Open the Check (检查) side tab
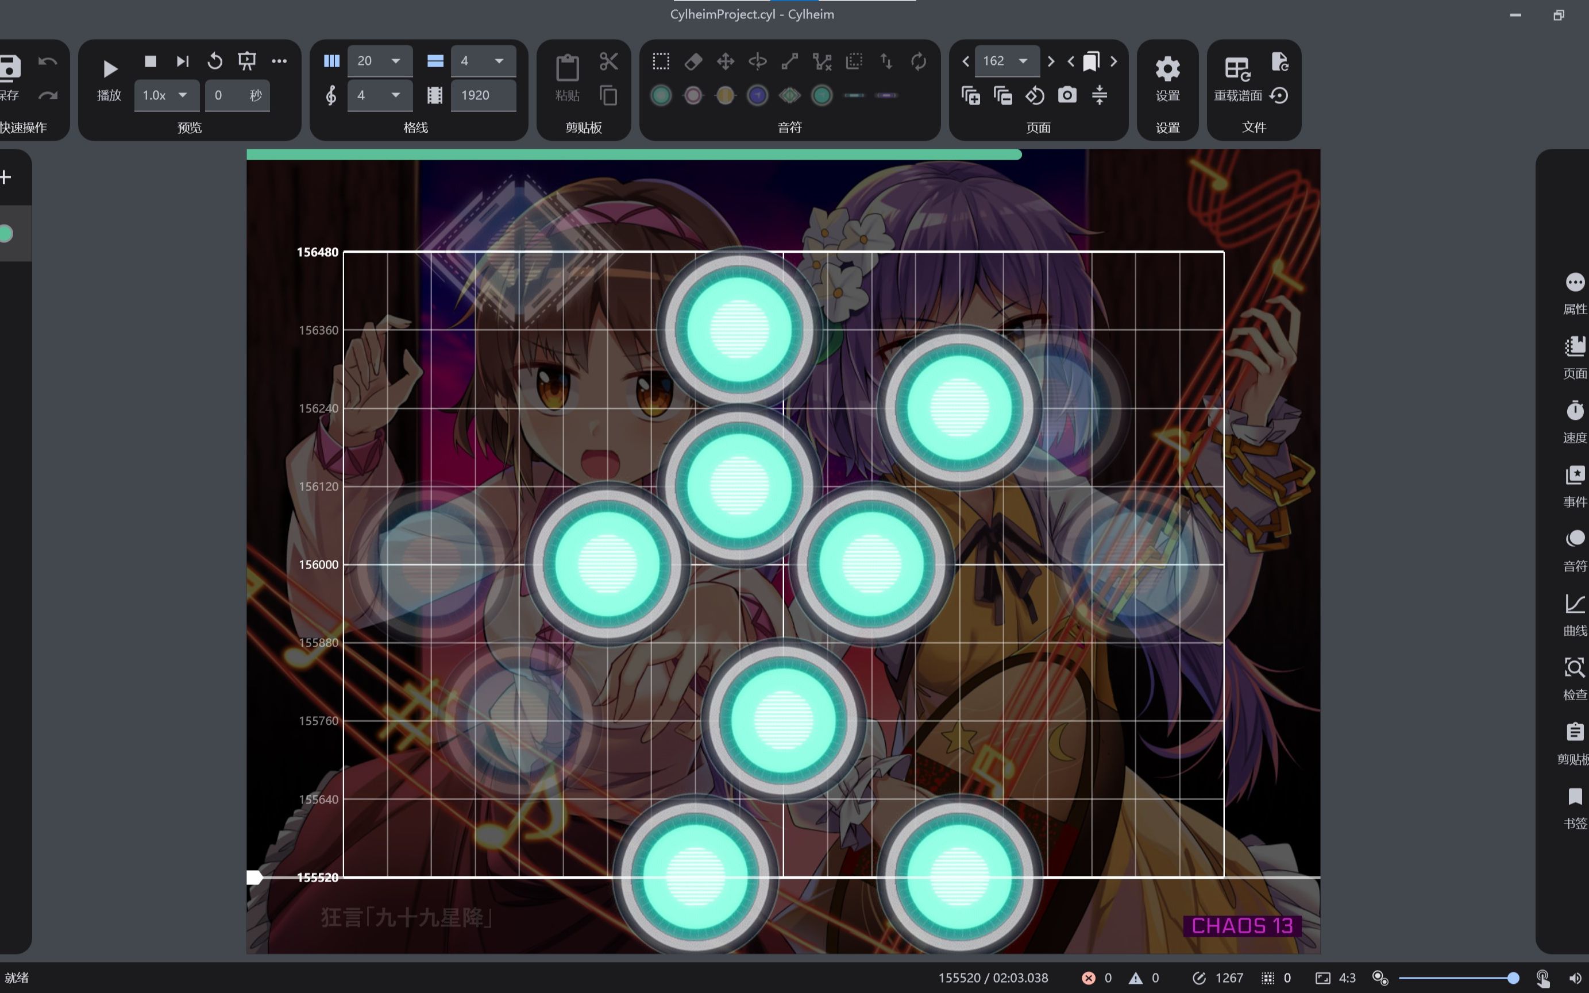 (1575, 679)
